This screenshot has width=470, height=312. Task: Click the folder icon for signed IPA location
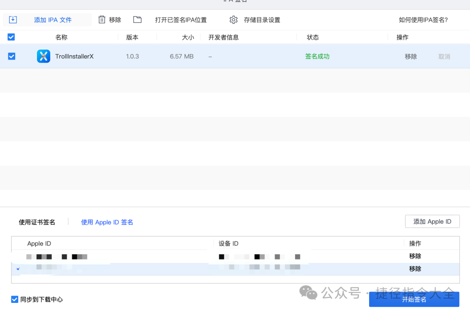tap(138, 20)
